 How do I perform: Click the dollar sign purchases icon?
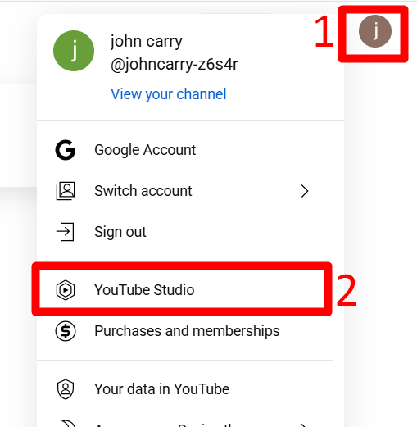pyautogui.click(x=66, y=331)
